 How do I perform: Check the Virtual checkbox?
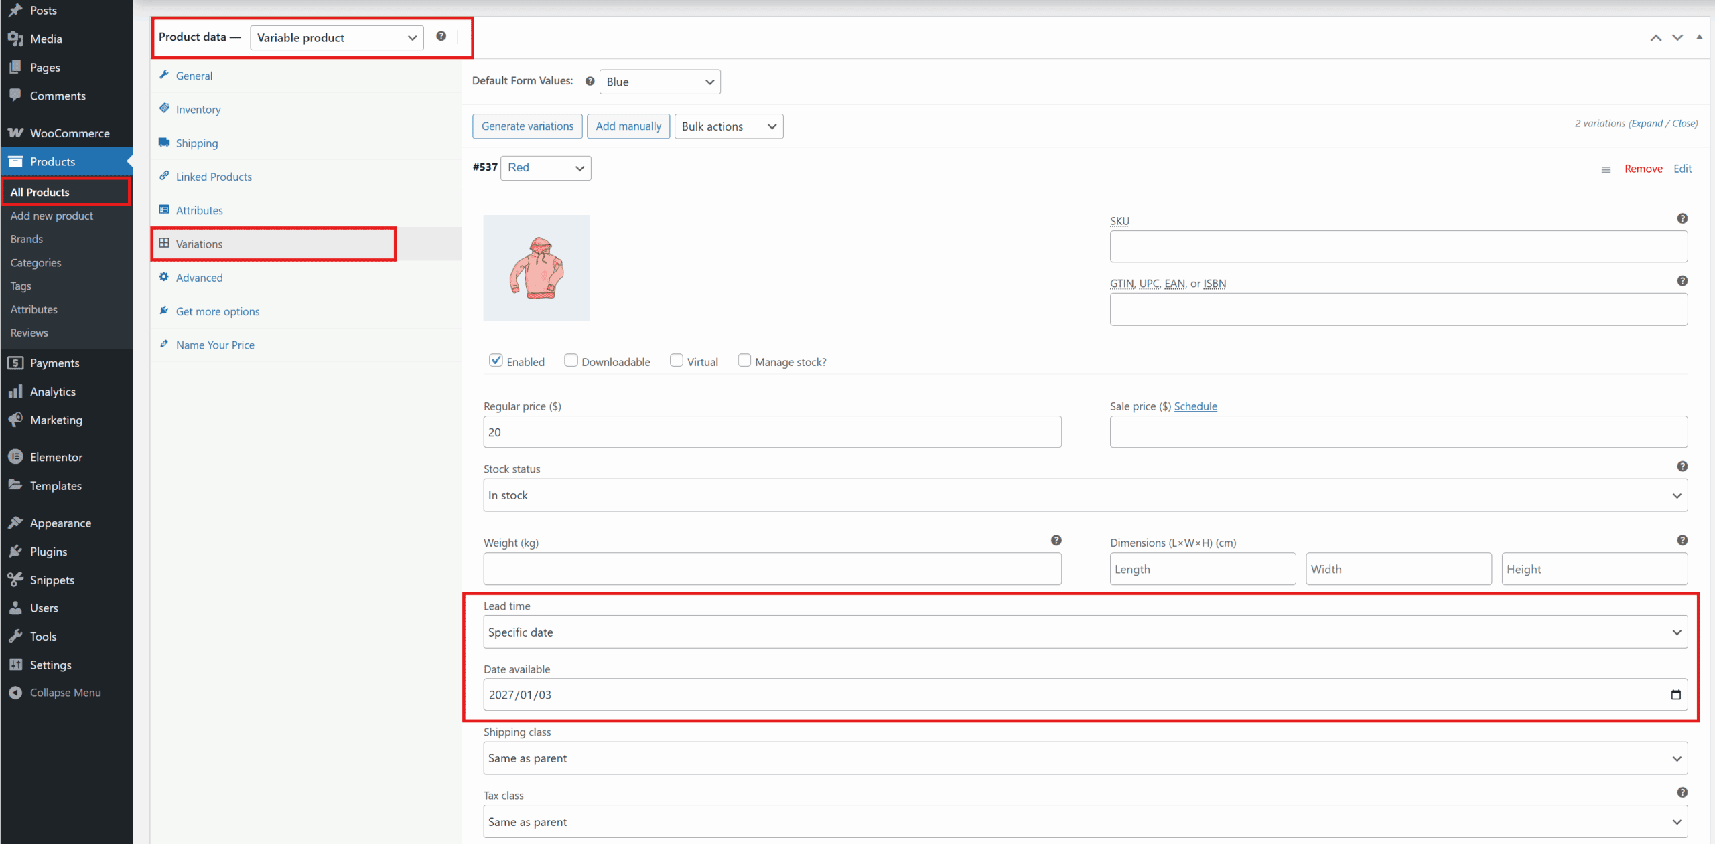pos(677,360)
